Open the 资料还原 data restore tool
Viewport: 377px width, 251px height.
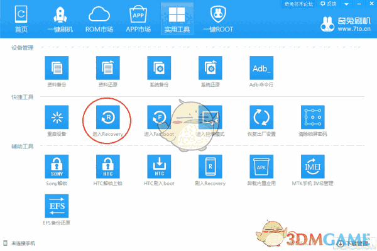pyautogui.click(x=107, y=68)
